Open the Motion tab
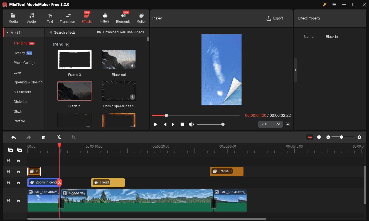This screenshot has width=369, height=221. (x=141, y=18)
